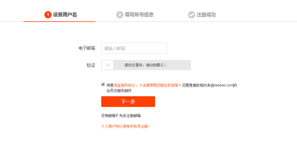Screen dimensions: 297x141
Task: Click the gray step 2 circle icon
Action: coord(120,15)
